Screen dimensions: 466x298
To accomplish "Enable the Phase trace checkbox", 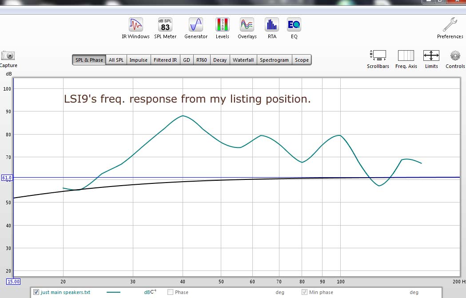I will pos(170,292).
